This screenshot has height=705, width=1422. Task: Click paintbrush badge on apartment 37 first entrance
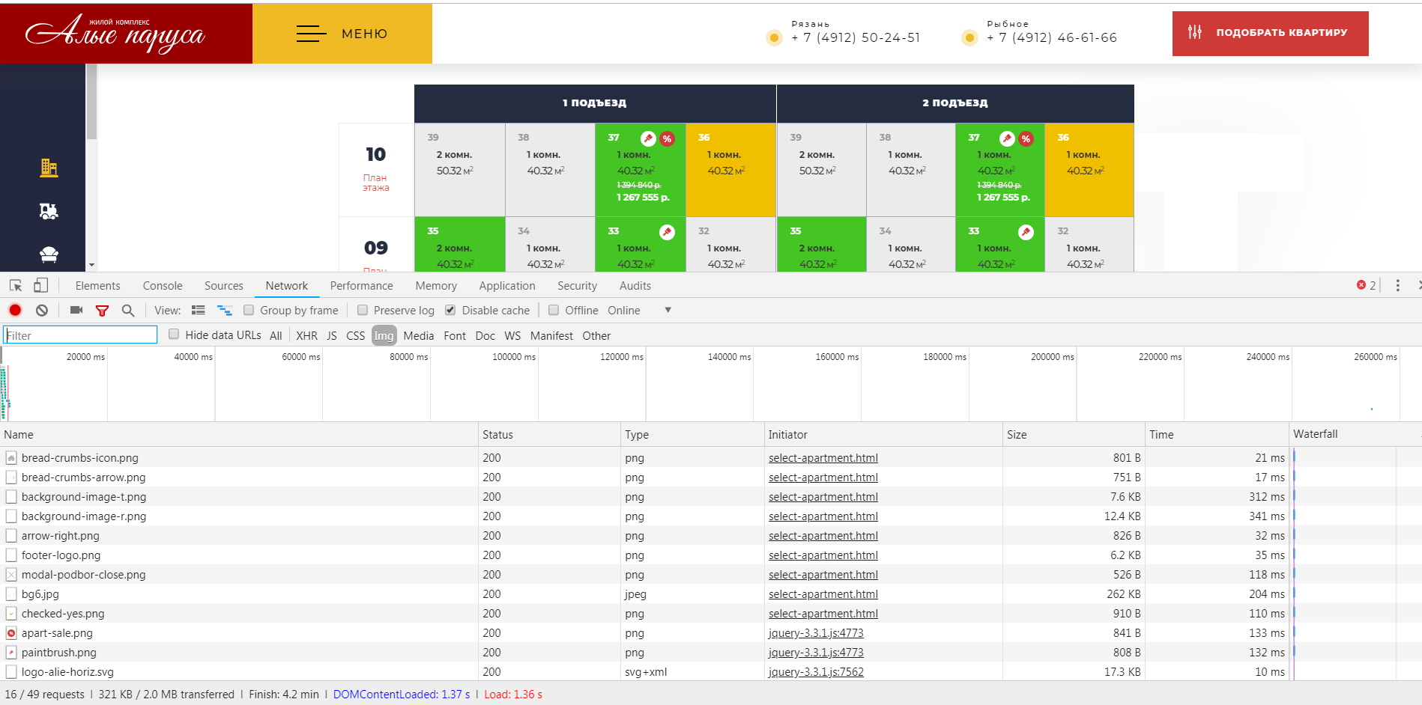[648, 138]
